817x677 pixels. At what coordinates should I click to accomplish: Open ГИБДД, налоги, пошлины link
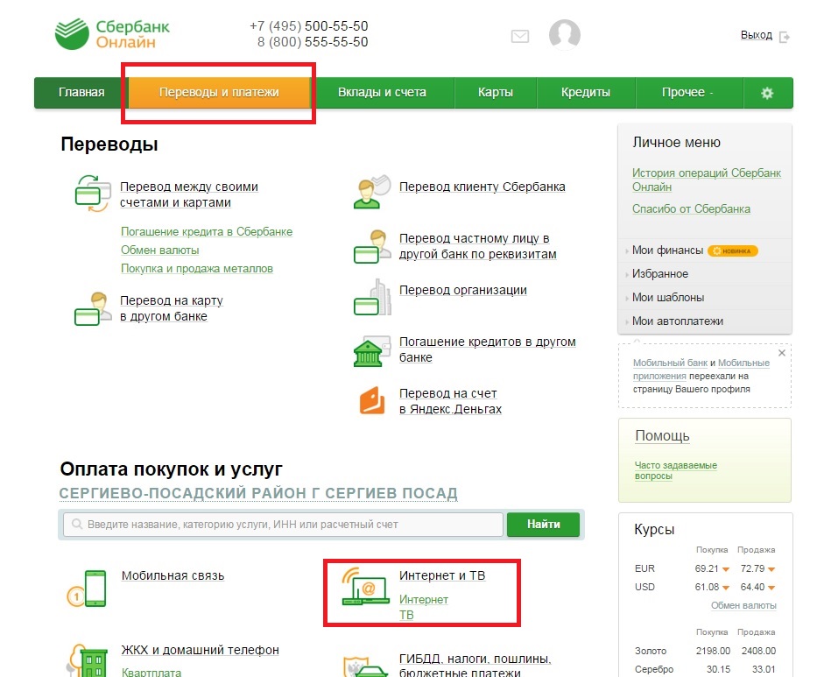475,666
